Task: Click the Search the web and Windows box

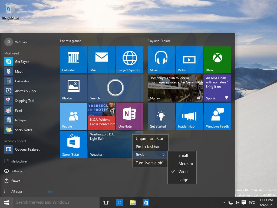Action: (56, 203)
